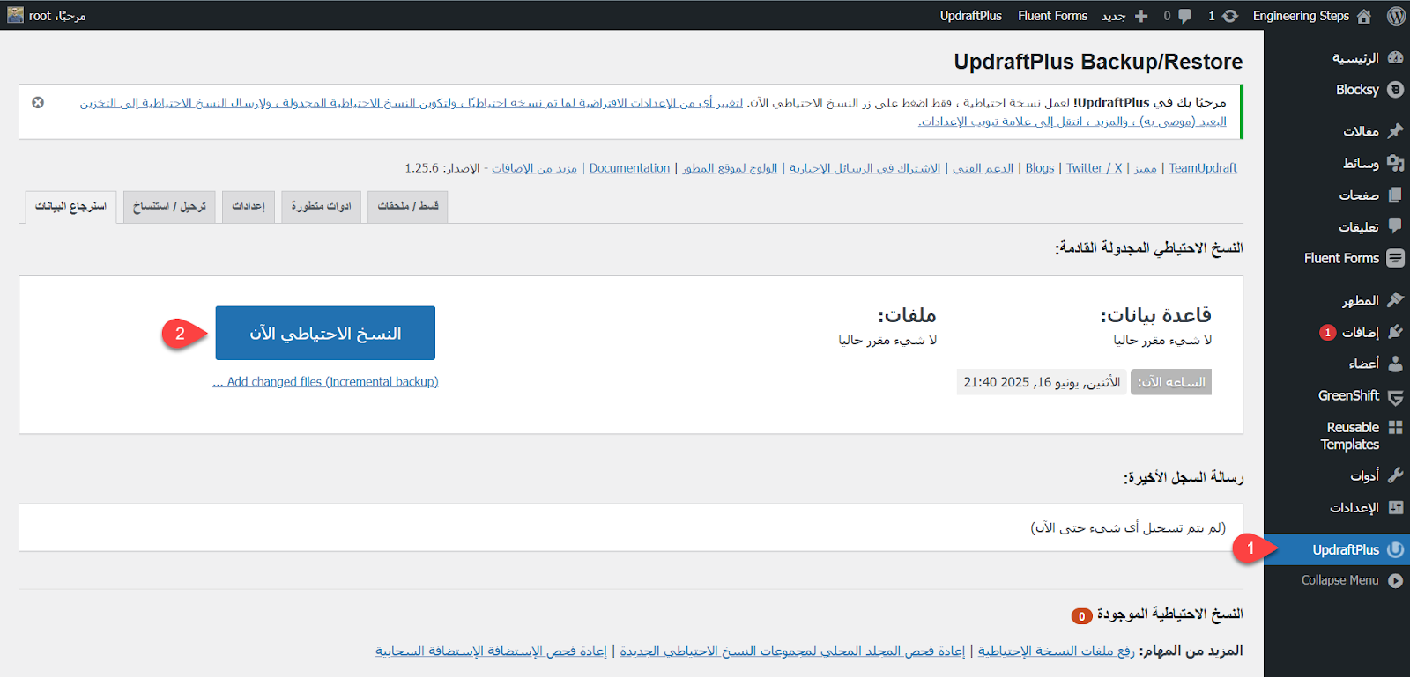Screen dimensions: 1410x677
Task: Click إعادة فحص الإستضافة السحابية rescan link
Action: point(491,651)
